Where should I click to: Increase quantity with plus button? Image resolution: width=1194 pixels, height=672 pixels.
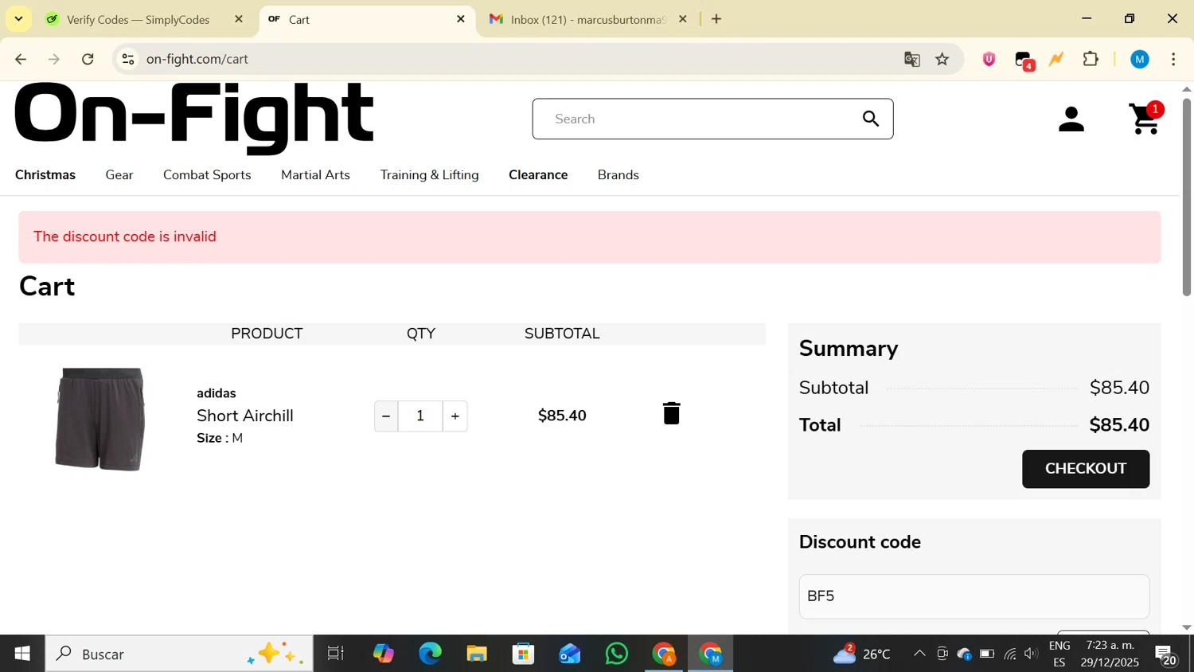pos(455,416)
